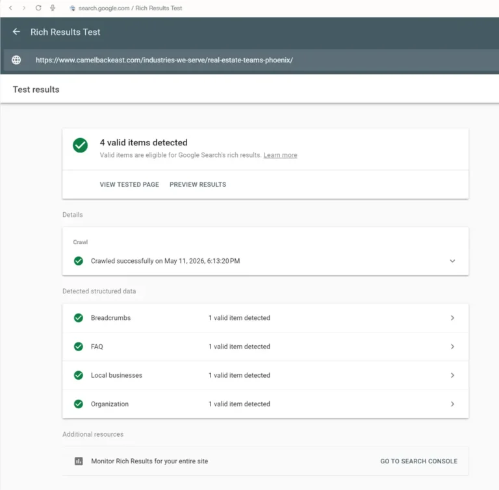Open FAQ row chevron
Image resolution: width=499 pixels, height=490 pixels.
coord(452,347)
